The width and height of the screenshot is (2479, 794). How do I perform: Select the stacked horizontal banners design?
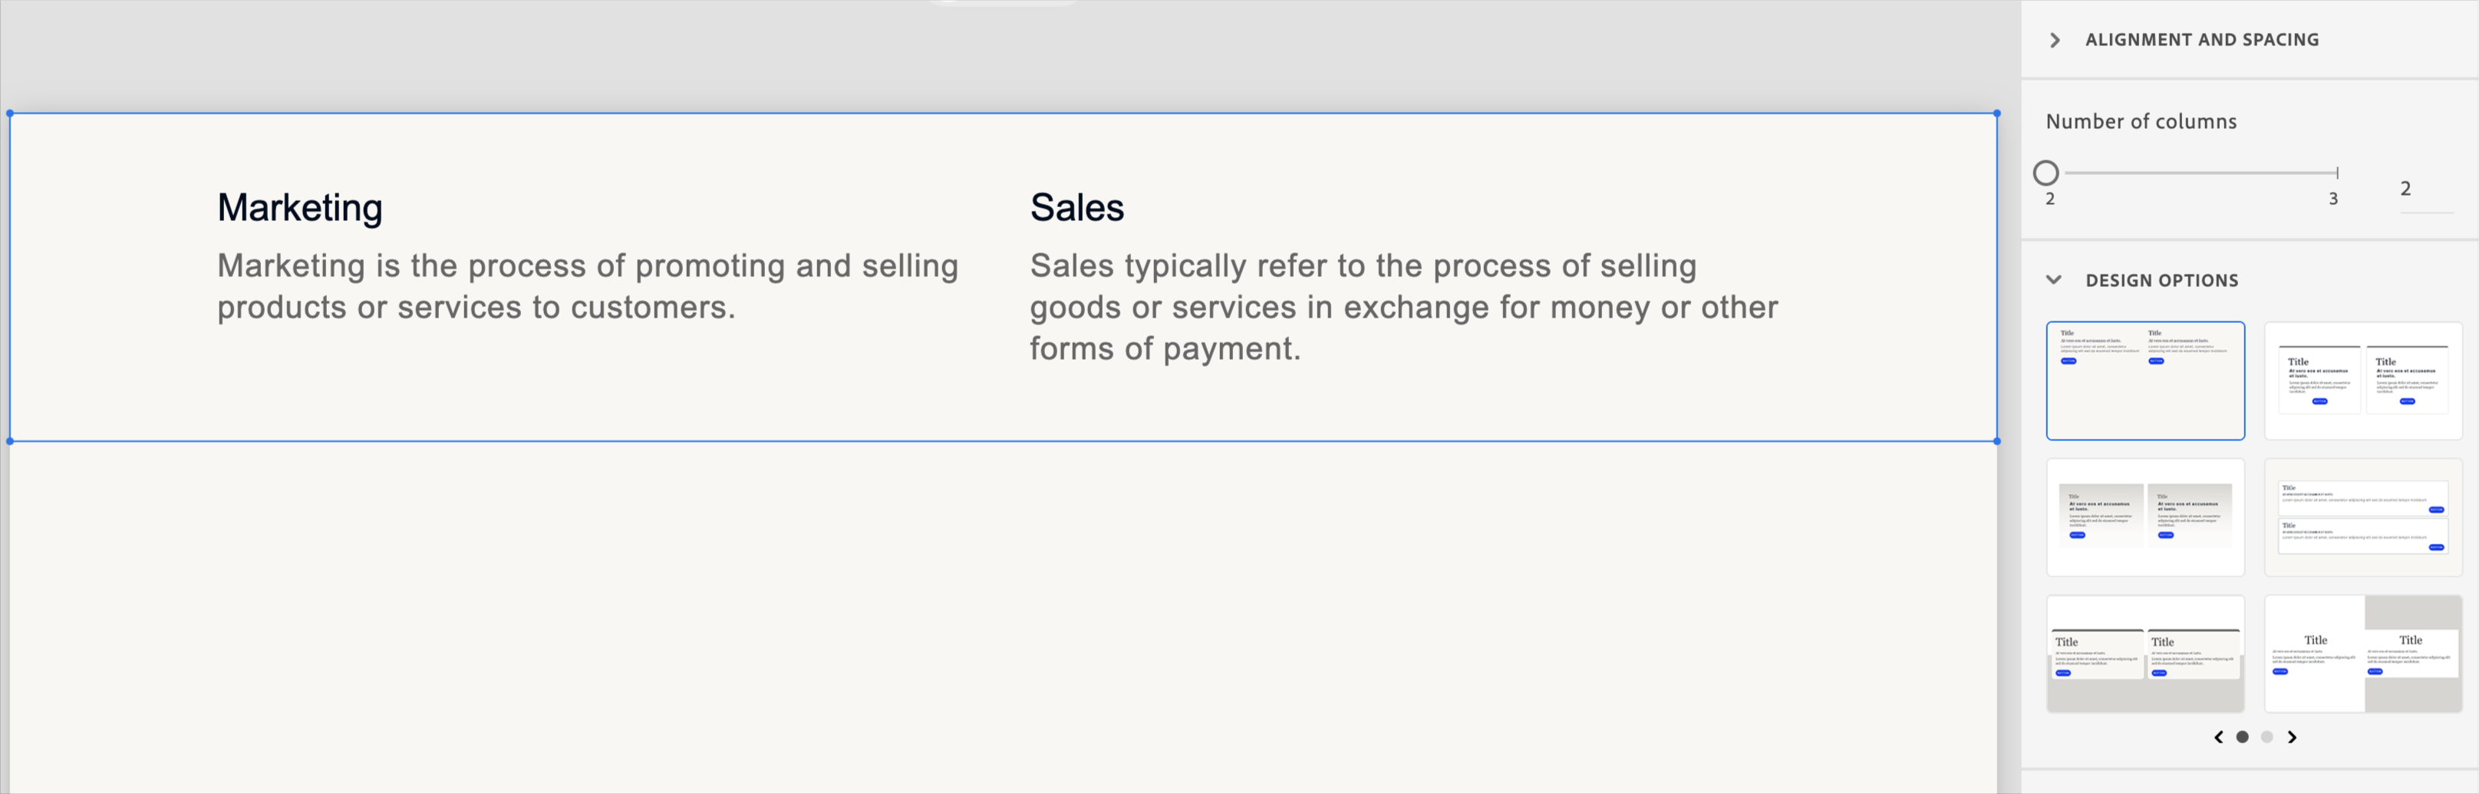point(2362,517)
